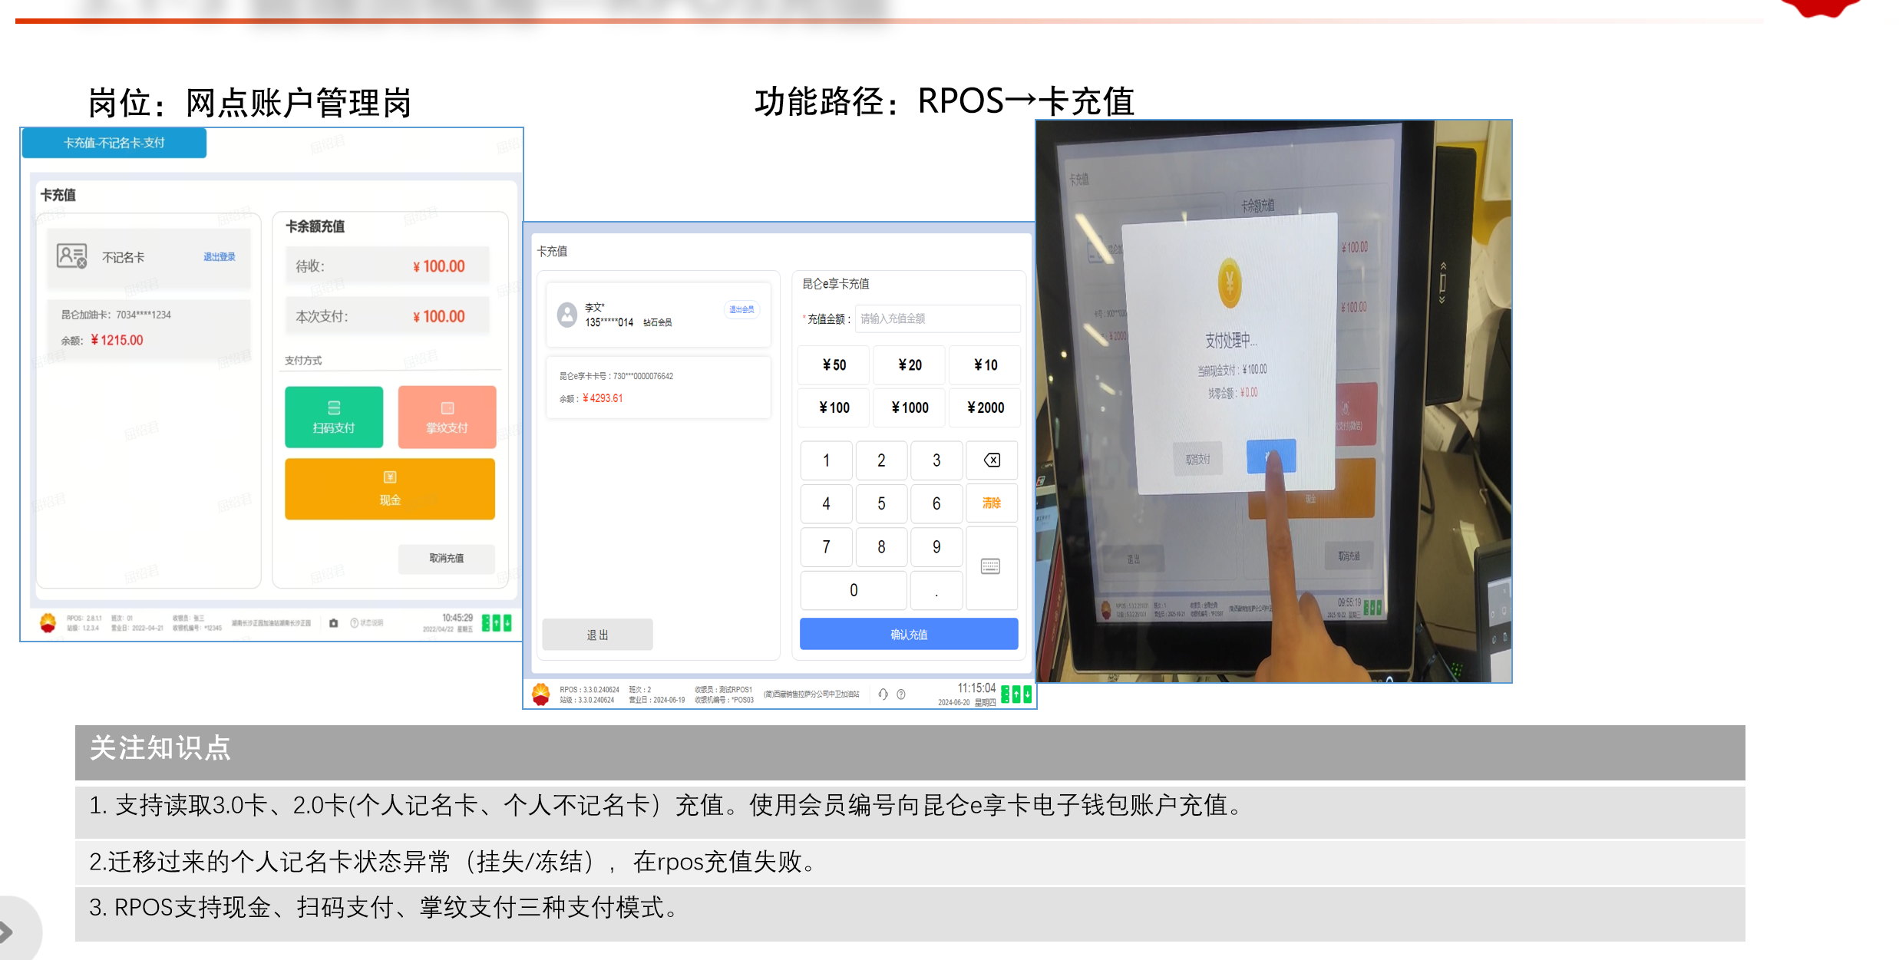Click the 充值金额 amount input field

[937, 318]
